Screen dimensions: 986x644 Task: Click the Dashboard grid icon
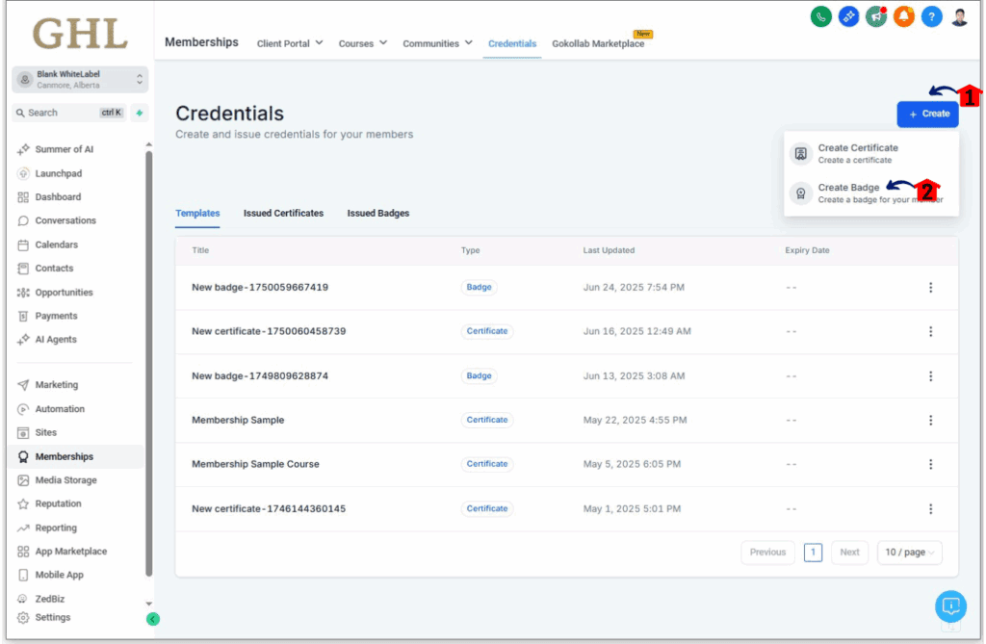[x=23, y=197]
